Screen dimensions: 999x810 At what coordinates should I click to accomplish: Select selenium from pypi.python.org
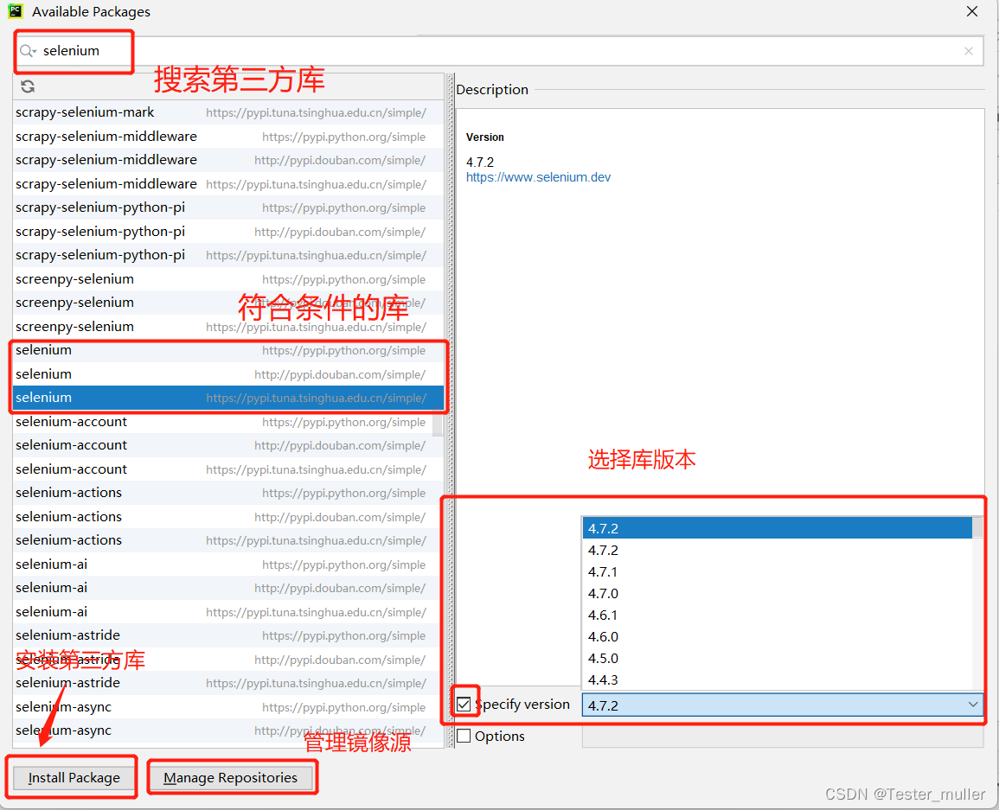click(228, 350)
